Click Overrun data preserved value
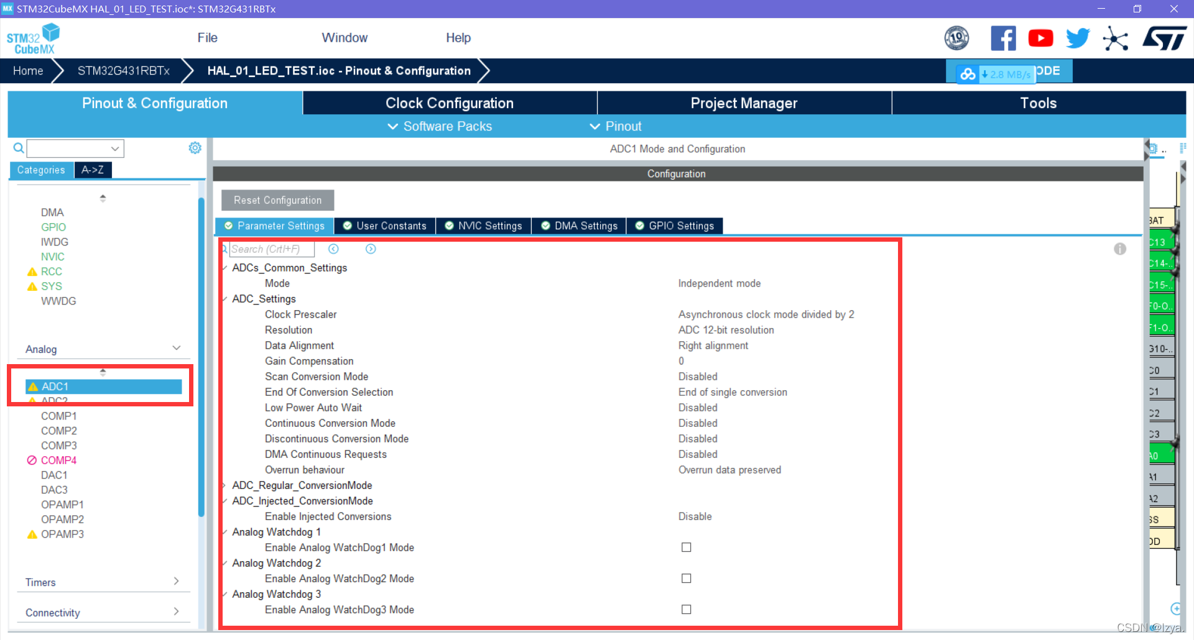 pyautogui.click(x=729, y=470)
